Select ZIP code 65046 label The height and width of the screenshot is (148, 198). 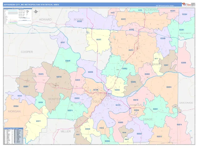click(x=68, y=61)
